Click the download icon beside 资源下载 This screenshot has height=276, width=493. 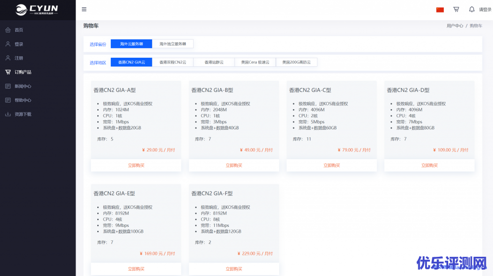tap(8, 114)
